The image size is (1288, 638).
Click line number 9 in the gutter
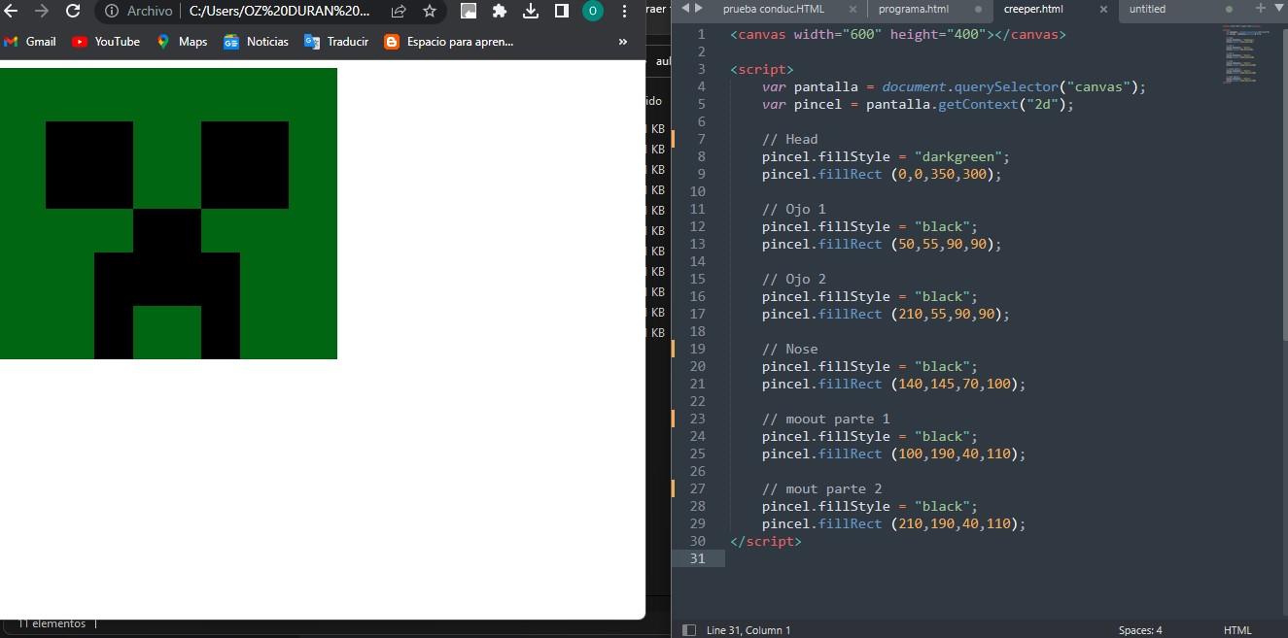click(701, 174)
